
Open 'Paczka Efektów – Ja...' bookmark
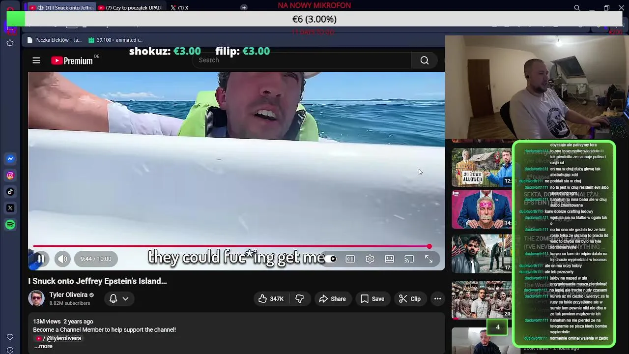pos(55,40)
